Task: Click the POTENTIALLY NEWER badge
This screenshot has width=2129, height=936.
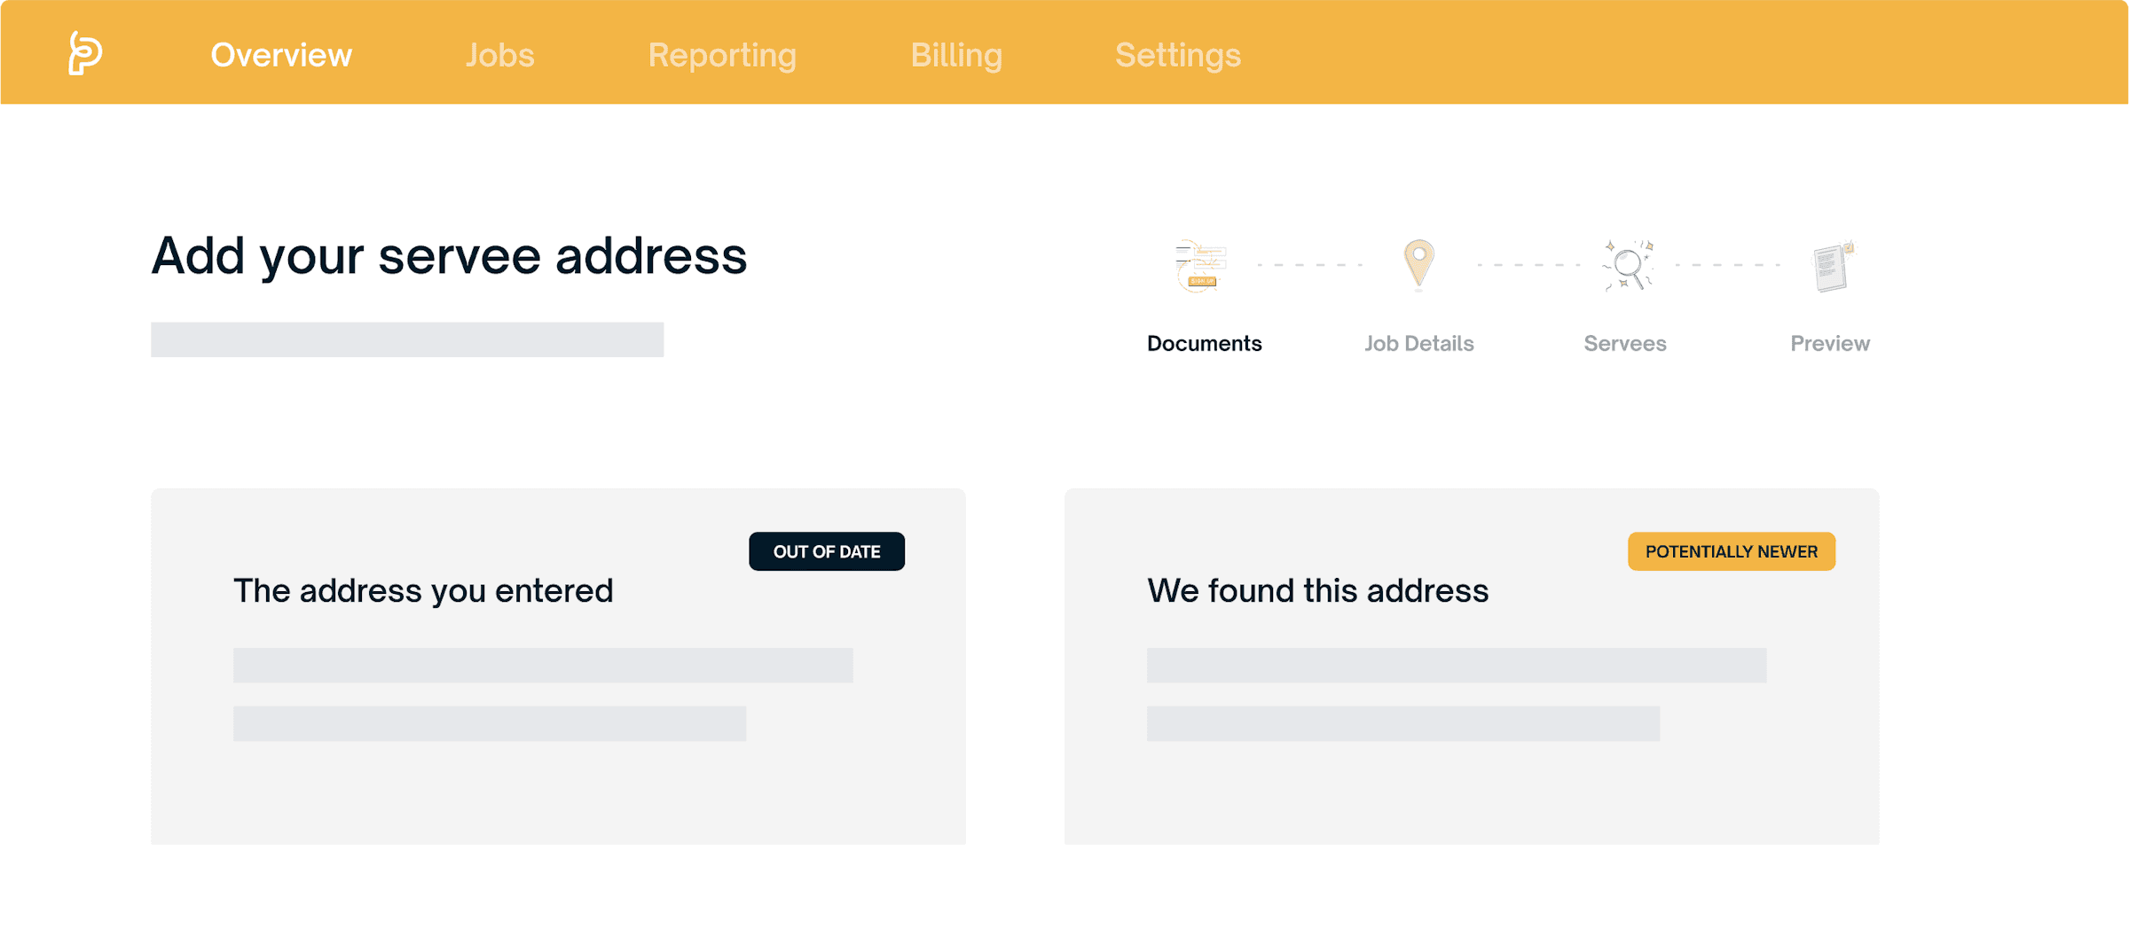Action: click(1731, 551)
